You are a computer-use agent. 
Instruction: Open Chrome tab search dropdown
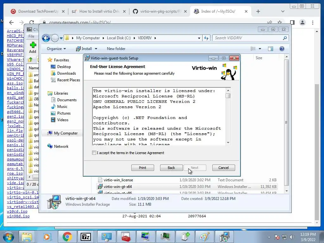(x=283, y=11)
